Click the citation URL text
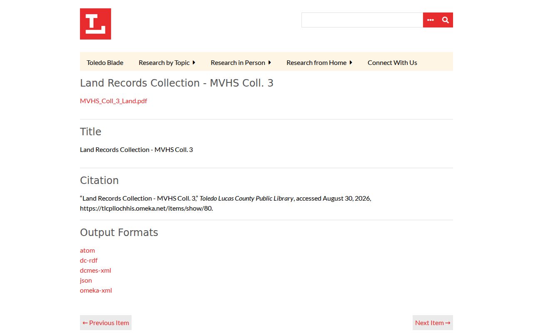Viewport: 533px width, 333px height. coord(147,208)
